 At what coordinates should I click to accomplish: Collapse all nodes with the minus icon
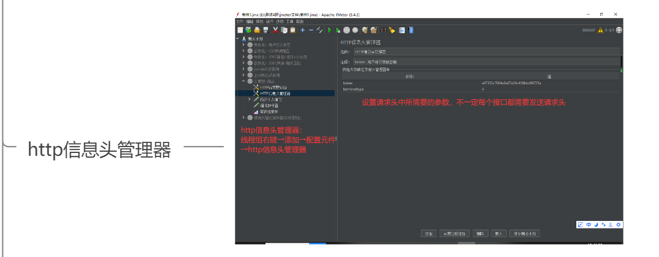coord(311,30)
